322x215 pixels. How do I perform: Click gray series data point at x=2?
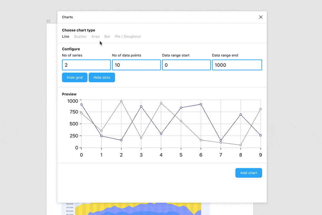tap(121, 101)
